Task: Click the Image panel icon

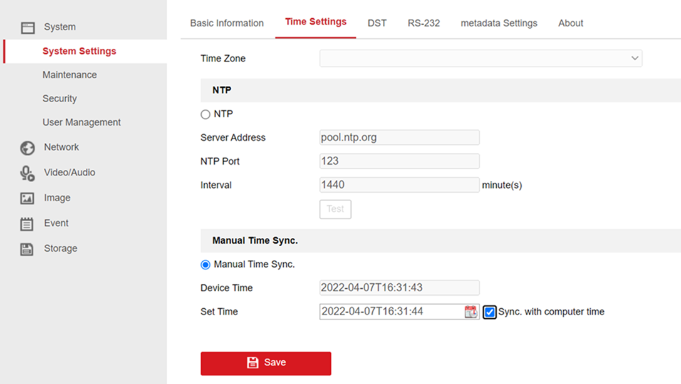Action: pos(27,198)
